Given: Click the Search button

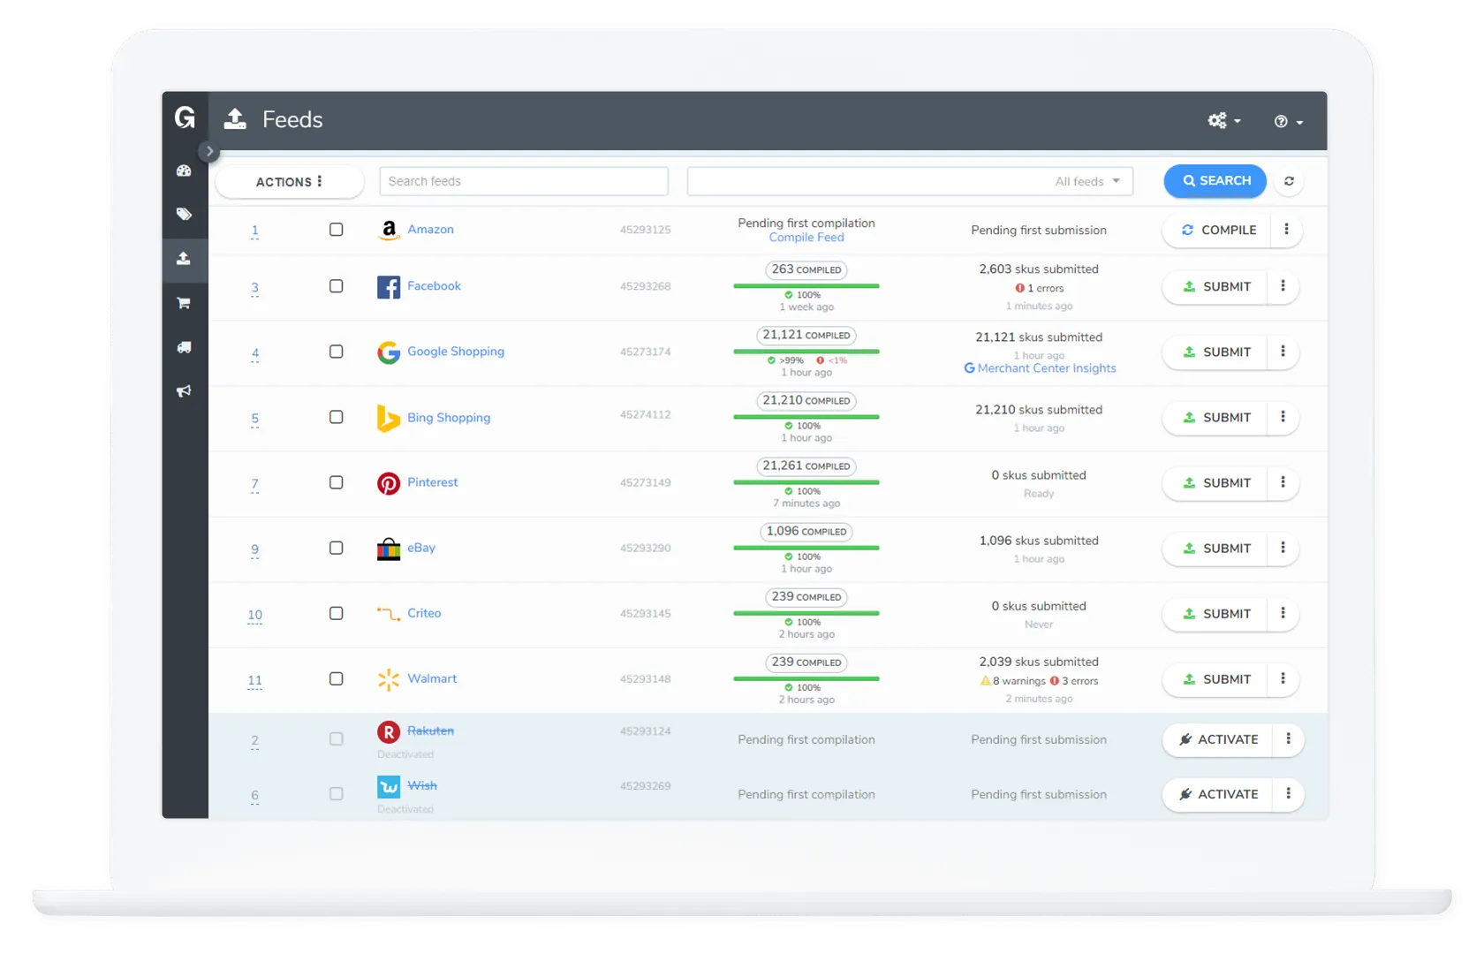Looking at the screenshot, I should 1215,181.
